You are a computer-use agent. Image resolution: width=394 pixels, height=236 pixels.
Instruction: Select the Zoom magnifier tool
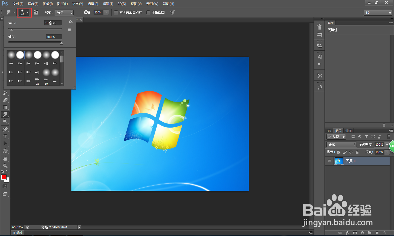5,166
